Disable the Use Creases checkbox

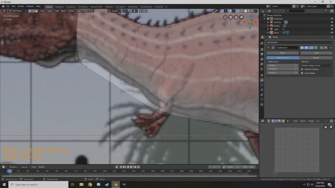point(302,73)
